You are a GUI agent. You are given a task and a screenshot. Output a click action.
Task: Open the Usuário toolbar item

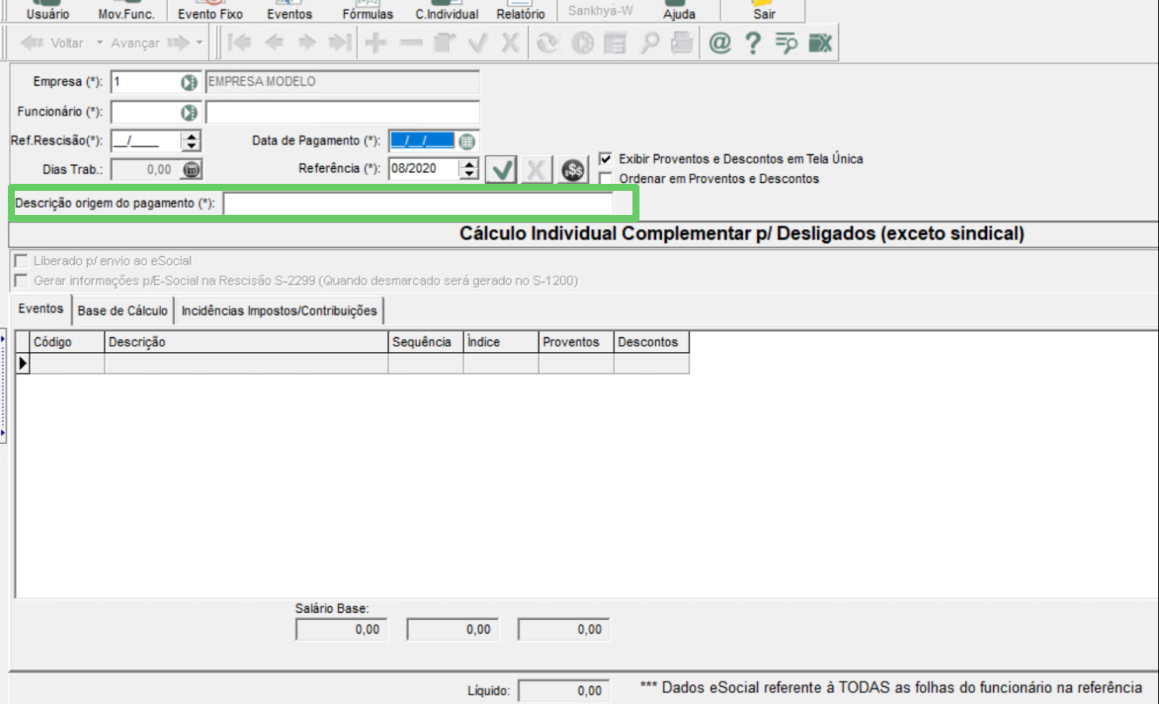click(x=48, y=11)
